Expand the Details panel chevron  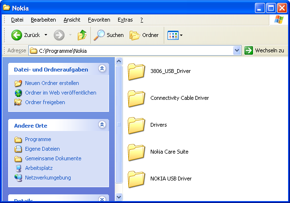[x=102, y=199]
